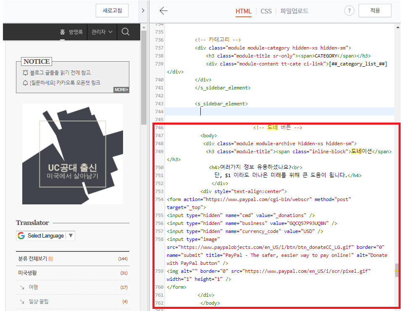Click the 도네 버튼 comment on line 746
Viewport: 404px width, 311px height.
[x=278, y=128]
